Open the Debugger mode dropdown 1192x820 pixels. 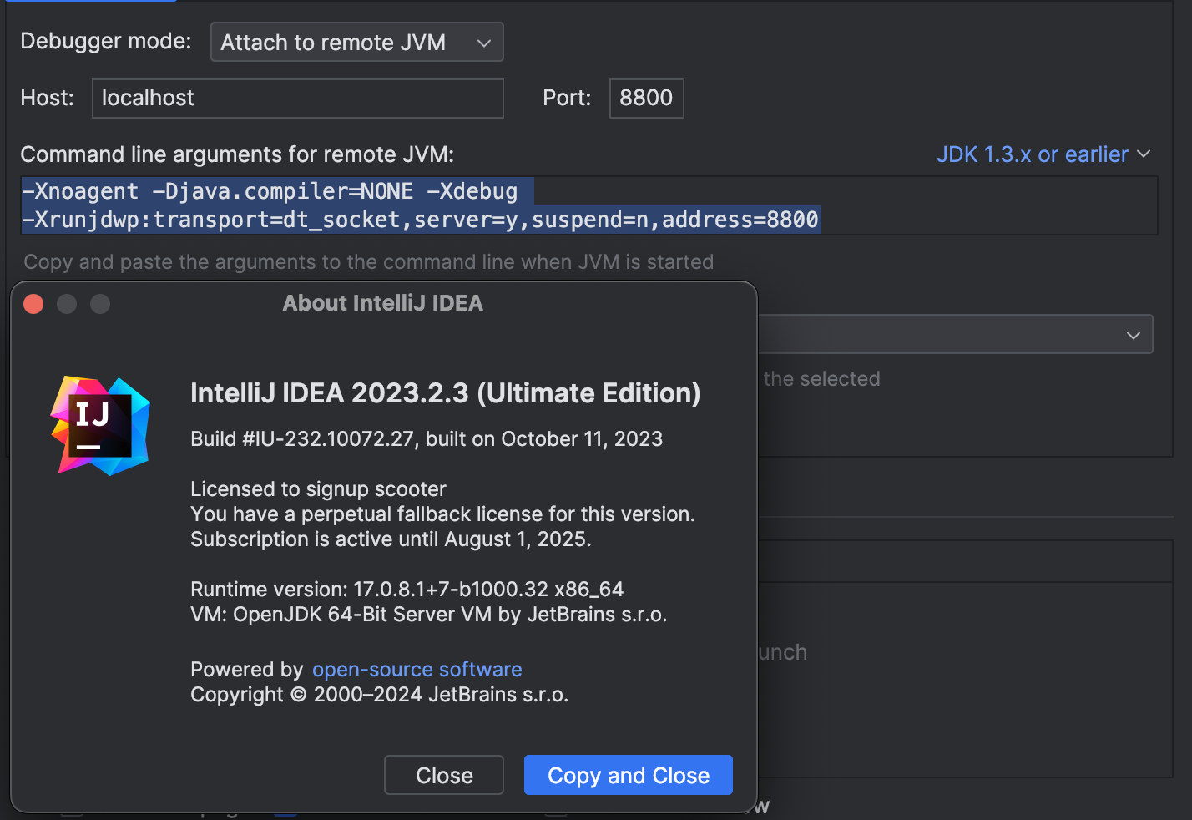point(356,43)
